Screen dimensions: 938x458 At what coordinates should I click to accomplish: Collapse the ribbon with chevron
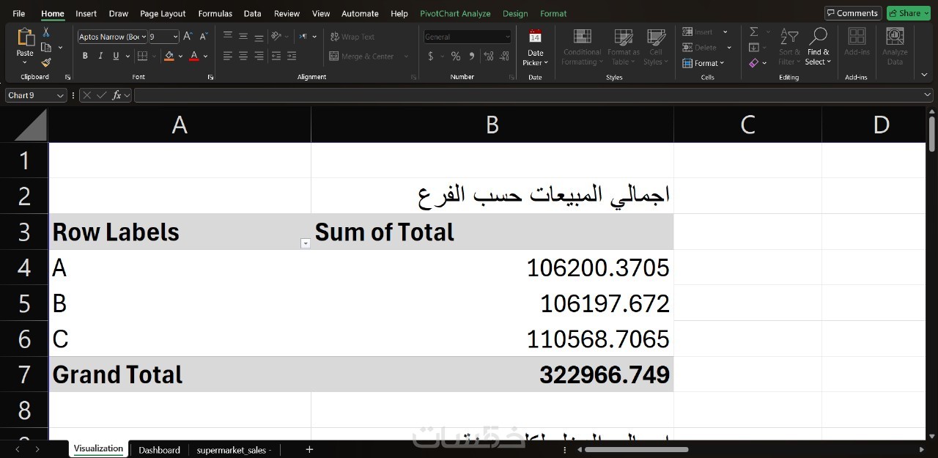click(x=923, y=74)
